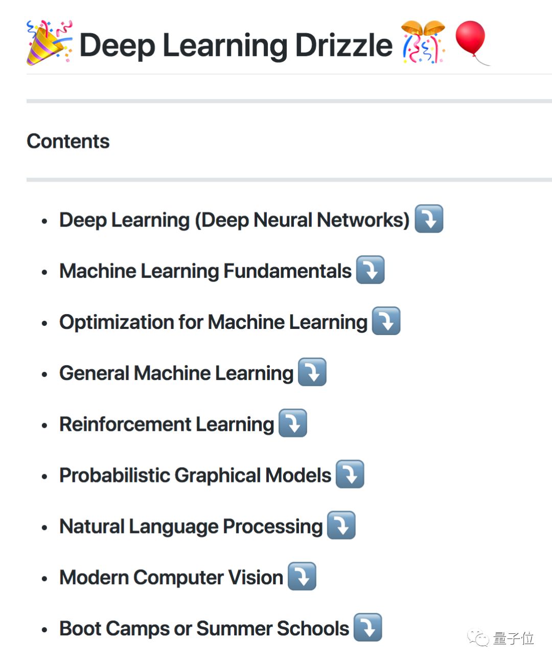Click arrow icon next to Reinforcement Learning
This screenshot has width=552, height=663.
pyautogui.click(x=292, y=424)
